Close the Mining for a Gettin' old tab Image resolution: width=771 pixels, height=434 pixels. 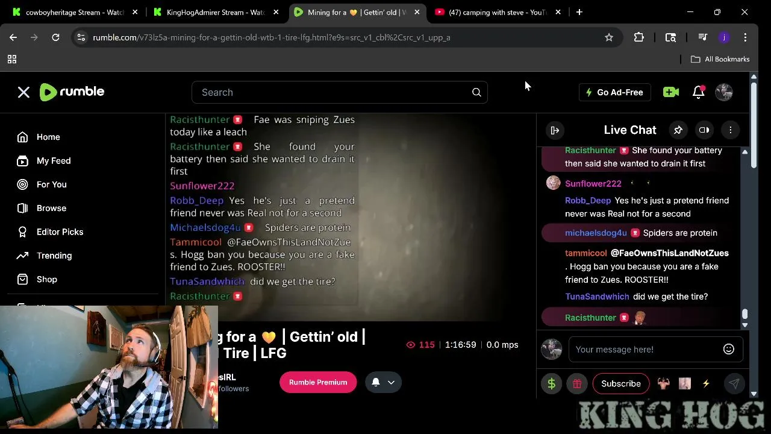click(417, 12)
